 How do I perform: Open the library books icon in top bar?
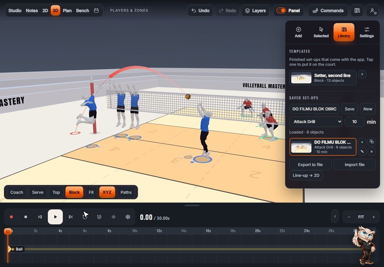point(357,10)
